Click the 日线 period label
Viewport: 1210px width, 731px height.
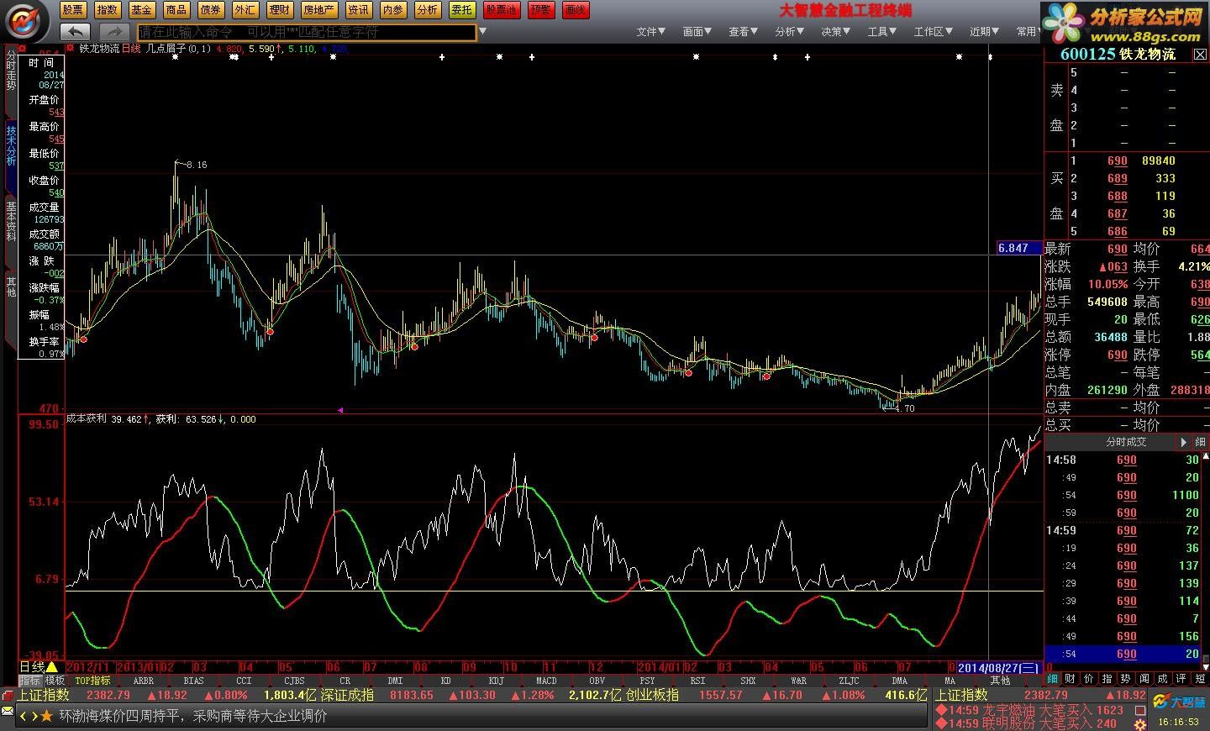coord(32,667)
